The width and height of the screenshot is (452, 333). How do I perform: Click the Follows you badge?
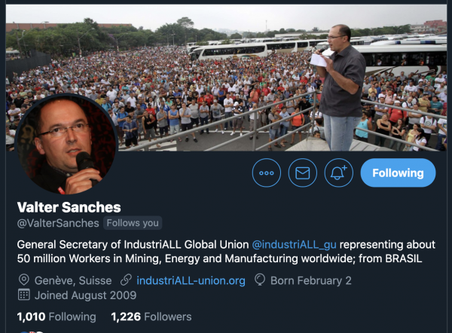click(x=133, y=223)
